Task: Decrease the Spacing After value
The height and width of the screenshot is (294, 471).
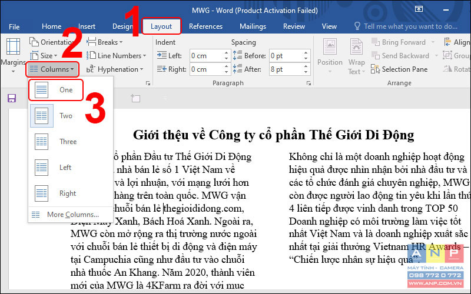Action: click(306, 72)
